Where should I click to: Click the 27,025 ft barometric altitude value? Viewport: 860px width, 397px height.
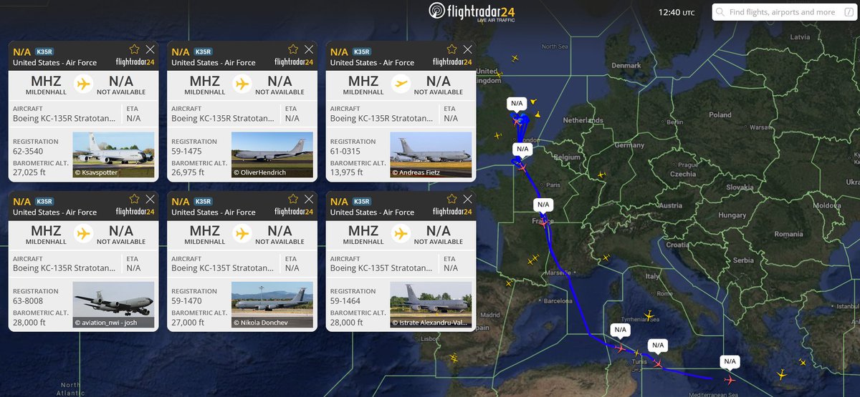coord(30,172)
